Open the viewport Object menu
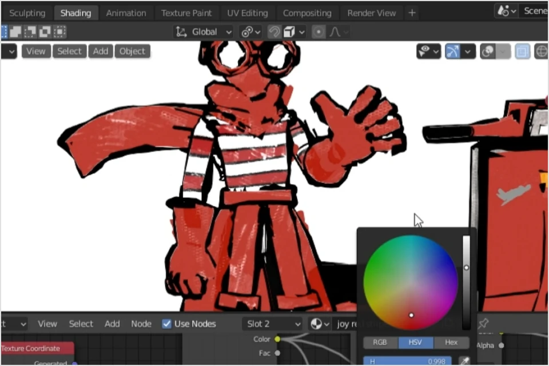549x366 pixels. 132,51
